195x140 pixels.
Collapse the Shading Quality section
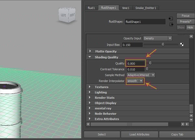coord(90,57)
